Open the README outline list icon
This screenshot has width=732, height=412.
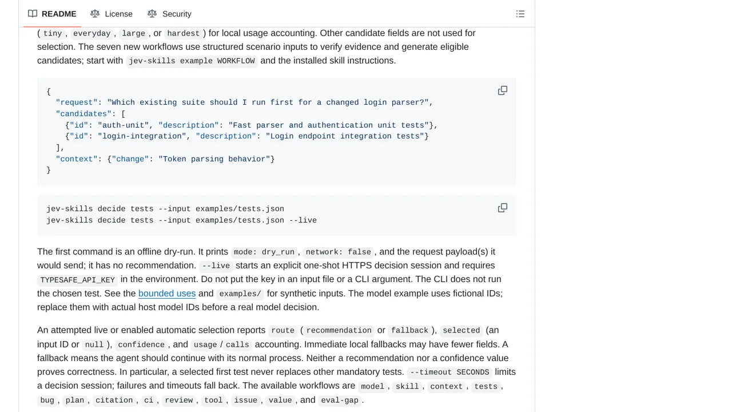[520, 14]
